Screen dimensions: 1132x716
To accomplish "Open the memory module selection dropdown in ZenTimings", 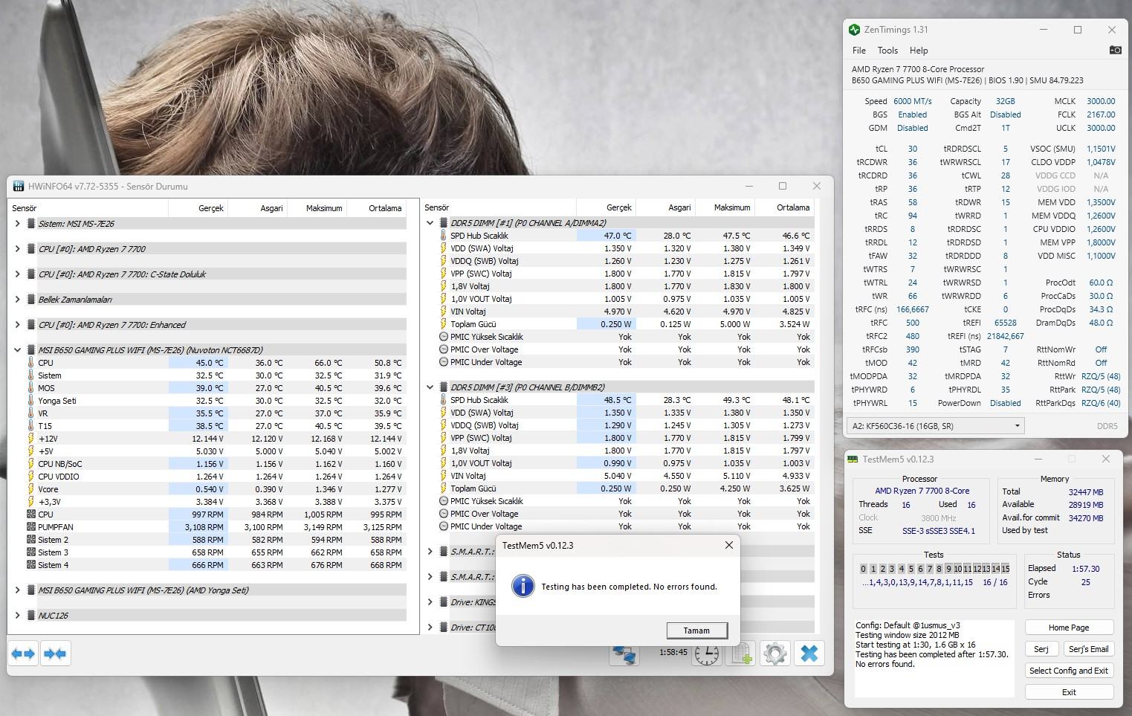I will 935,426.
